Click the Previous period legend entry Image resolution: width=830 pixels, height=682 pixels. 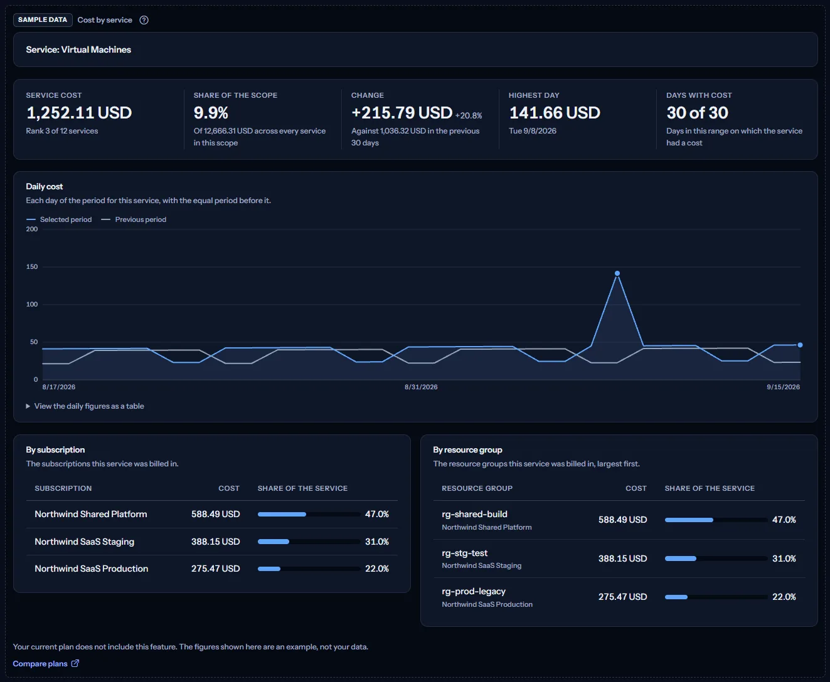(134, 219)
